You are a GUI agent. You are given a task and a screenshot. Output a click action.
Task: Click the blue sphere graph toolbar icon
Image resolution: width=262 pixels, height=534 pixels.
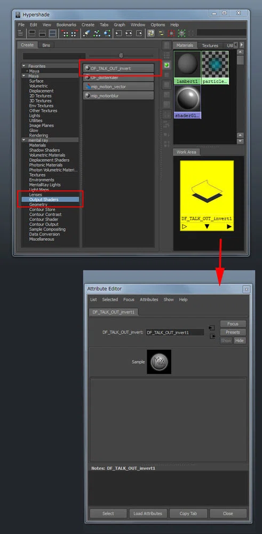107,33
